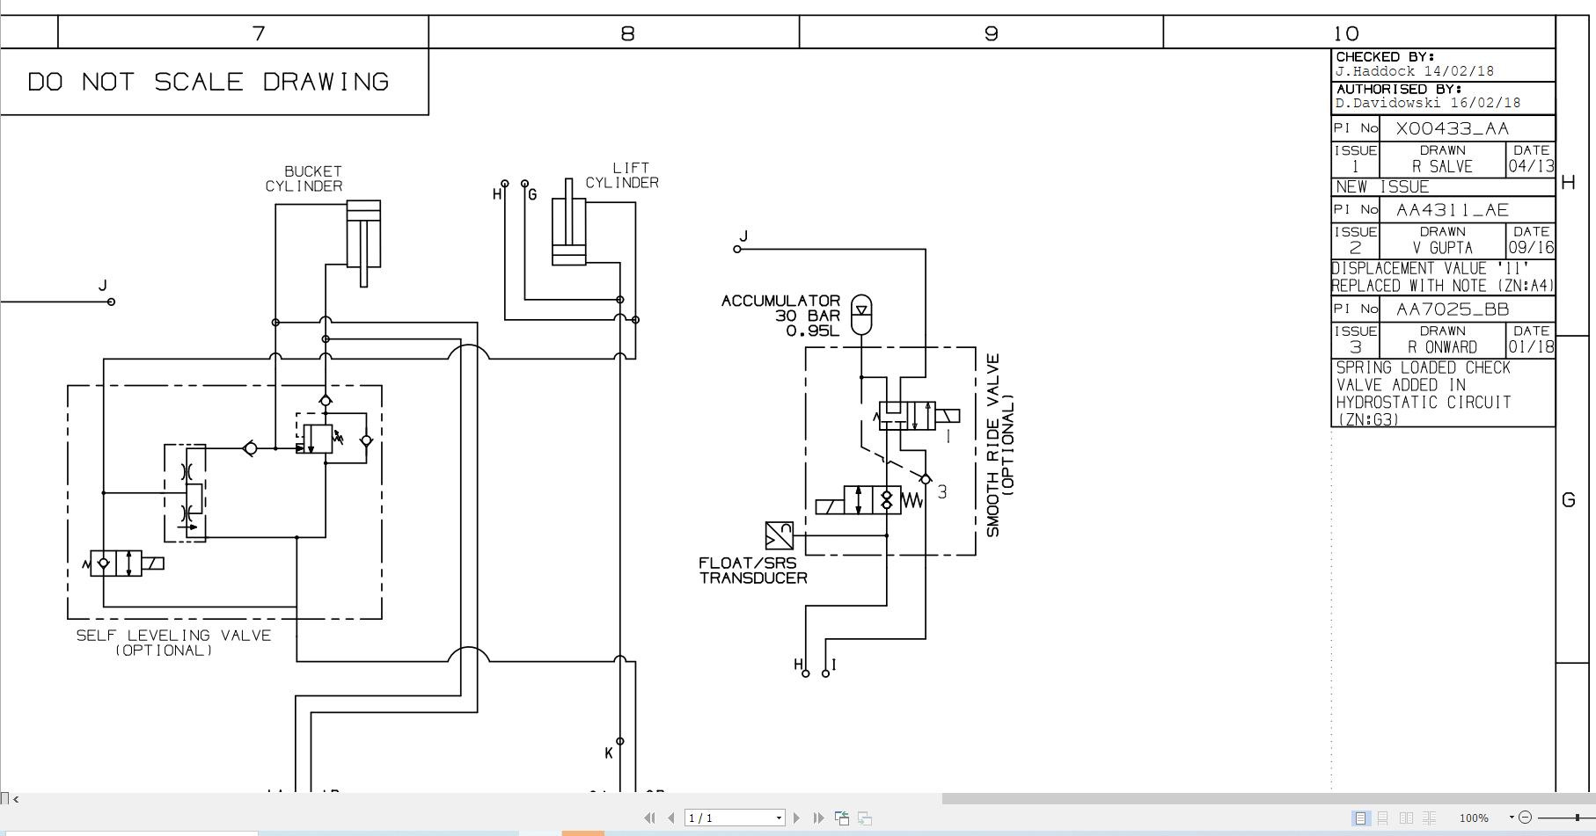Image resolution: width=1596 pixels, height=836 pixels.
Task: Click the DISPLACEMENT VALUE note
Action: [x=1443, y=277]
